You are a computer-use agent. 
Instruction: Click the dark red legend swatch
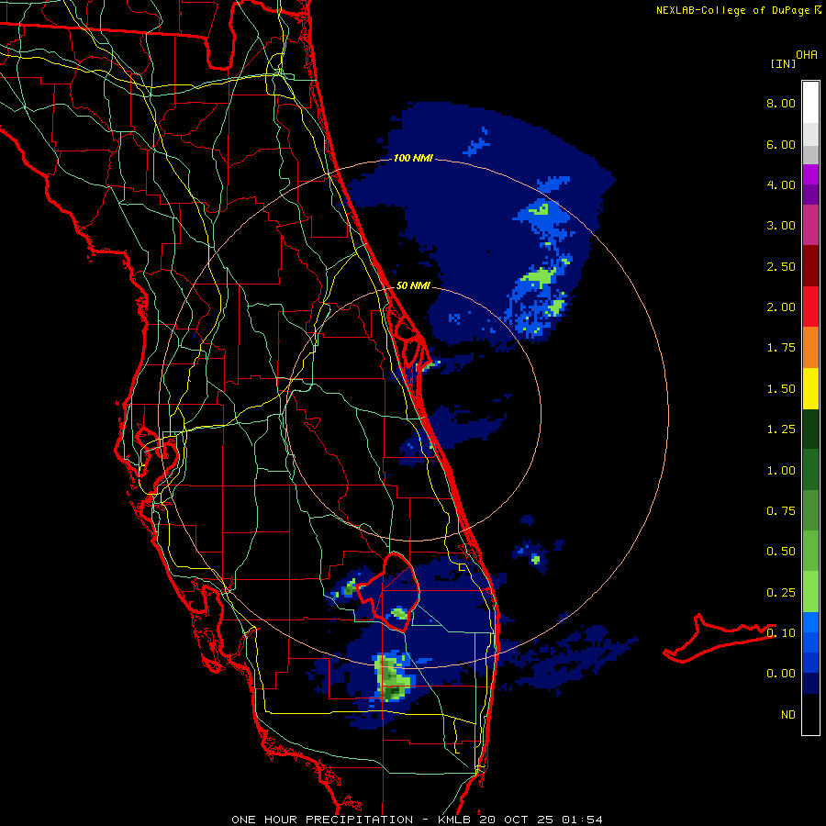coord(810,266)
